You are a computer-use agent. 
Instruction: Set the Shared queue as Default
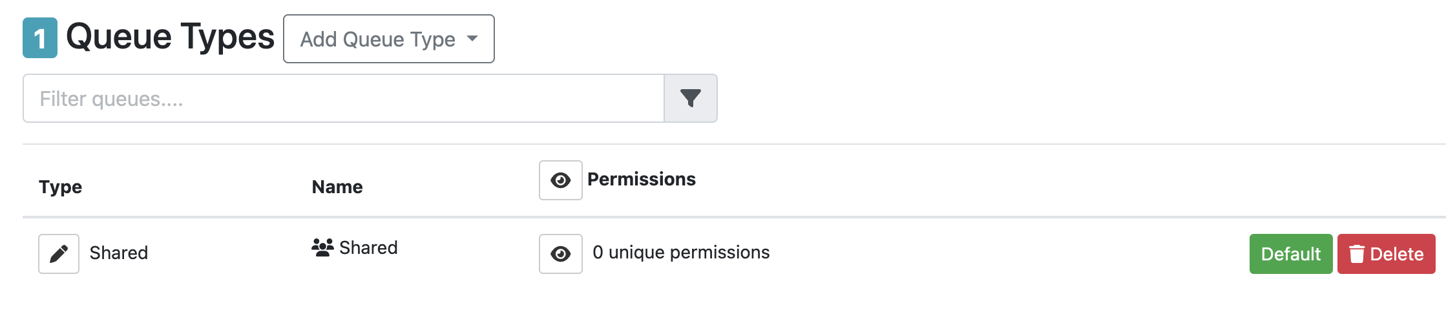[1290, 254]
